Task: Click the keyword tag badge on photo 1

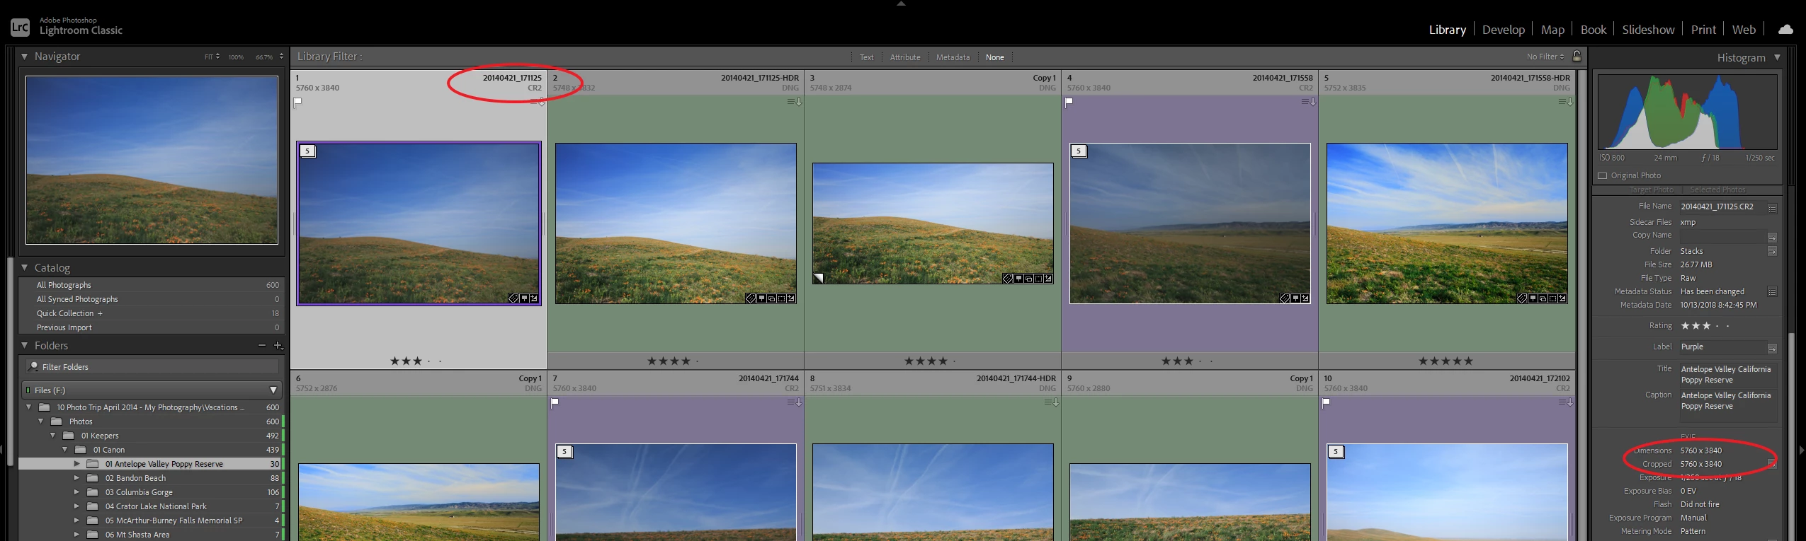Action: 513,298
